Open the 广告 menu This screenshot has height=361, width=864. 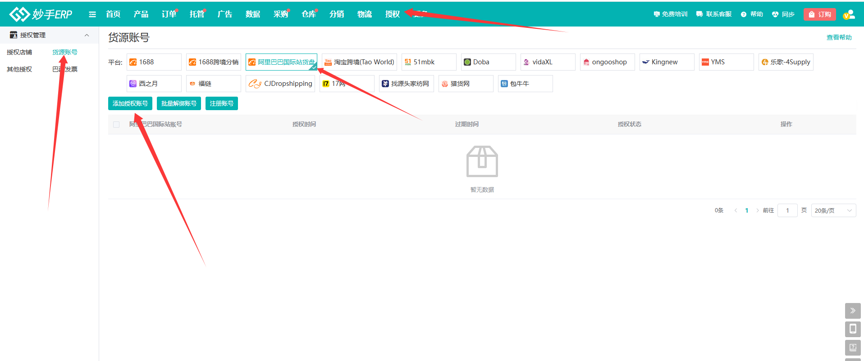pos(225,14)
